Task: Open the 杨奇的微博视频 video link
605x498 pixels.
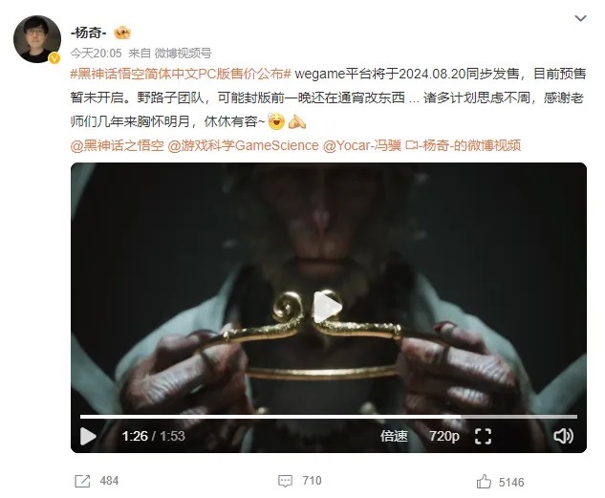Action: [463, 145]
